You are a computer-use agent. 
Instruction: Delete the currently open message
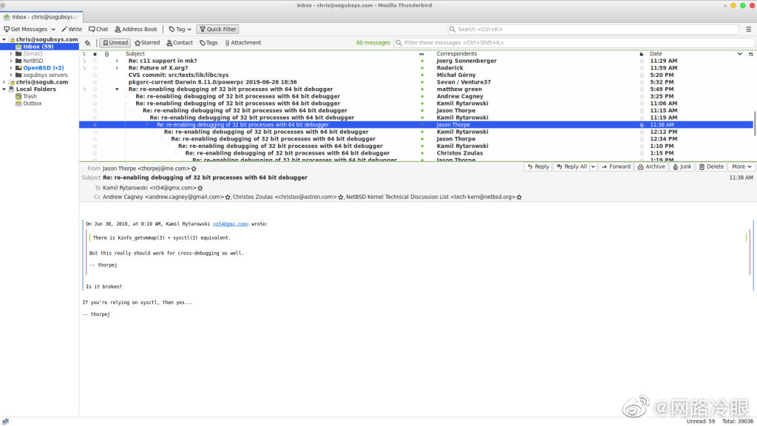(x=711, y=167)
